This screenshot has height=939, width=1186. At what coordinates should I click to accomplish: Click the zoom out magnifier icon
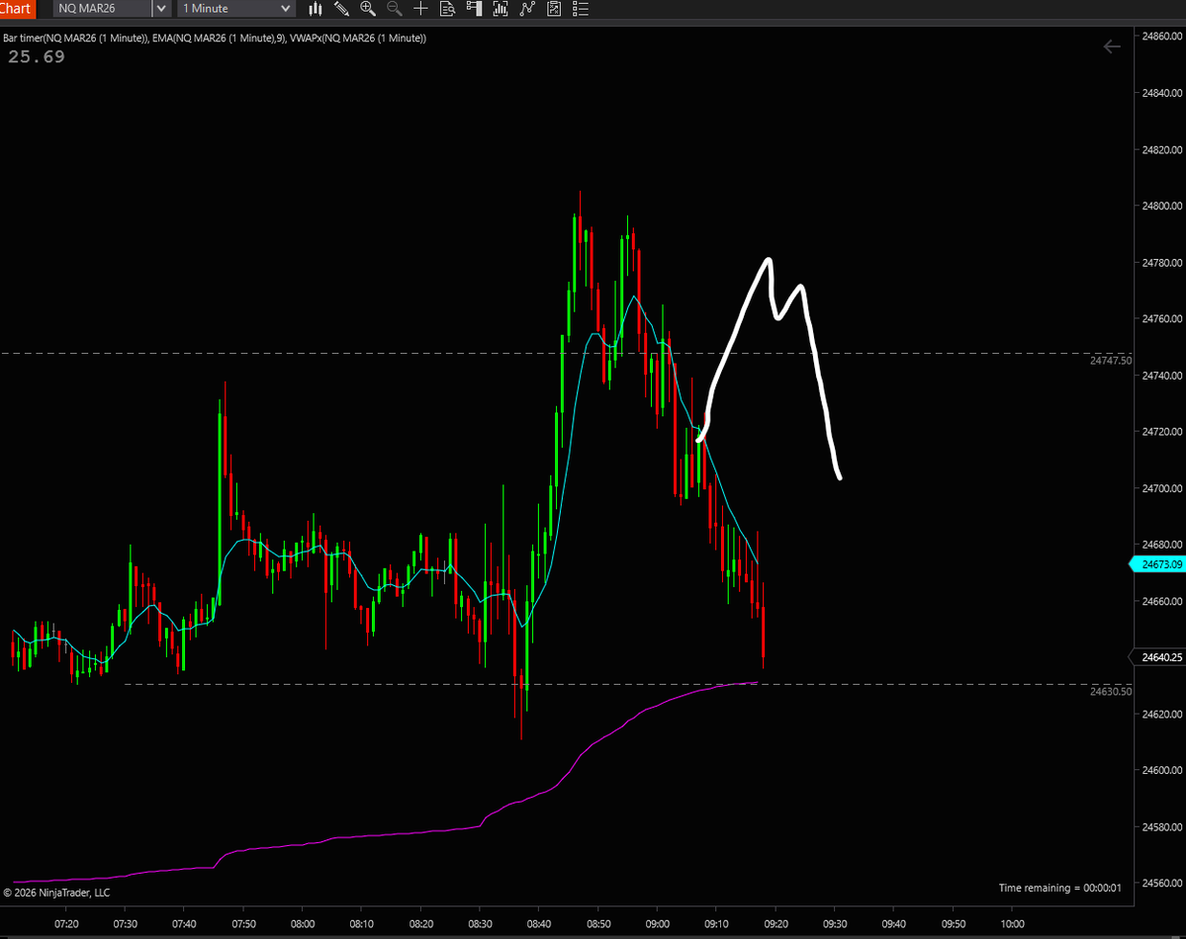pyautogui.click(x=394, y=9)
